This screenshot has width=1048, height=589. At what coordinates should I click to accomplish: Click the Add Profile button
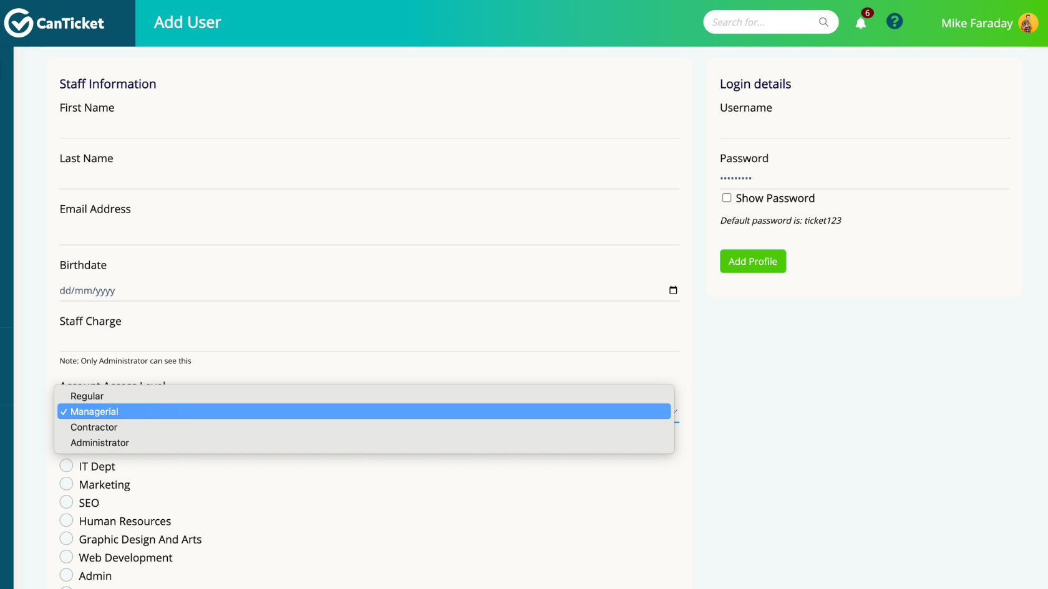(753, 261)
